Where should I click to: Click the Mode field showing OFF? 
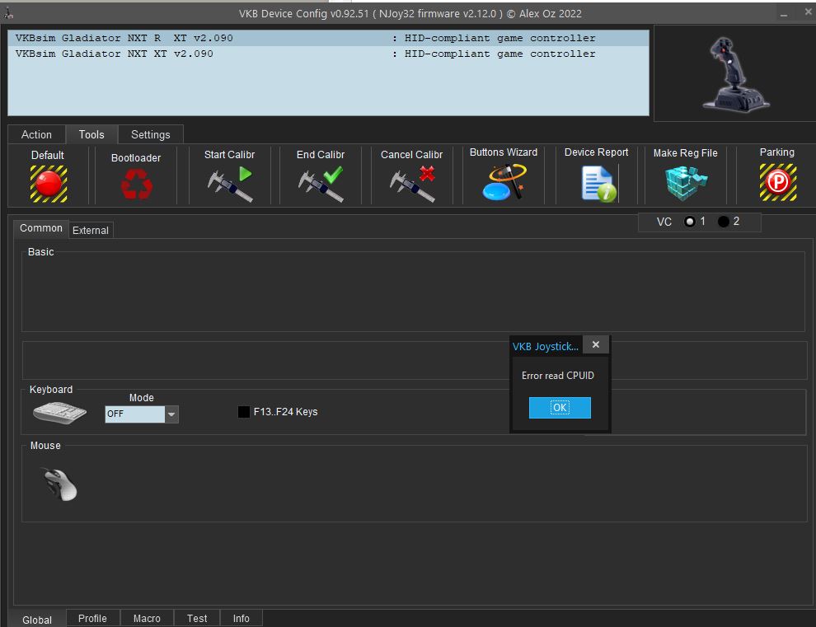click(x=135, y=414)
